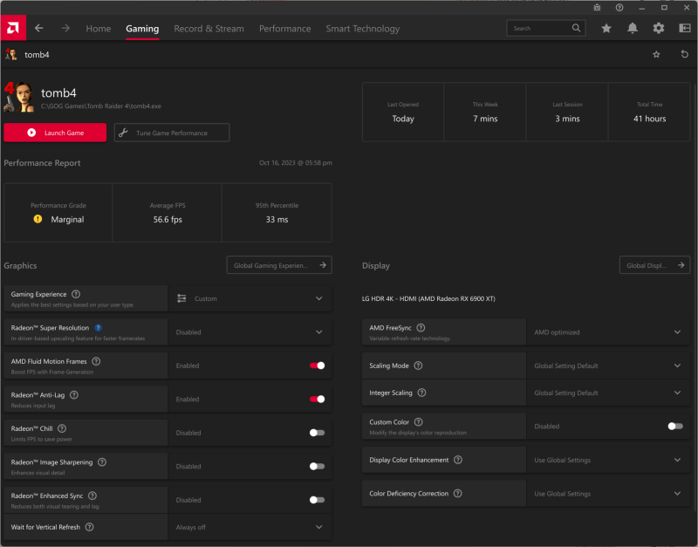
Task: Open Display Color Enhancement dropdown
Action: tap(608, 460)
